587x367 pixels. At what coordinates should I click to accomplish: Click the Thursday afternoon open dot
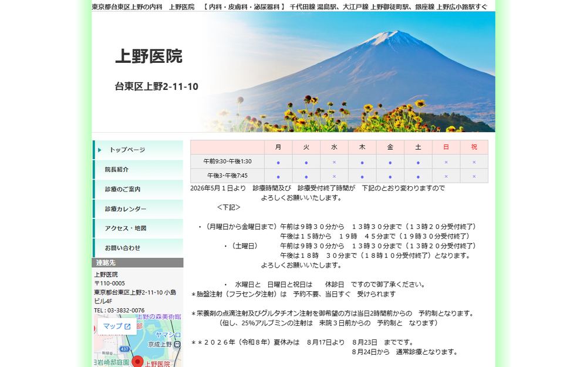point(362,177)
